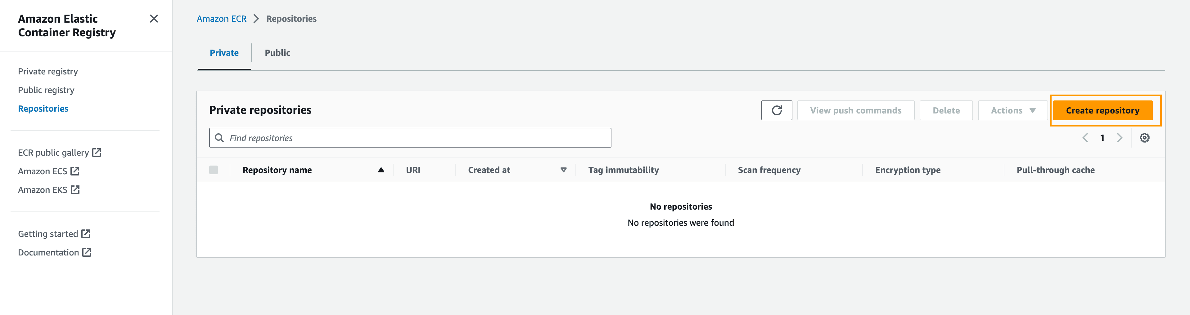Focus the Find repositories search field

pyautogui.click(x=410, y=138)
